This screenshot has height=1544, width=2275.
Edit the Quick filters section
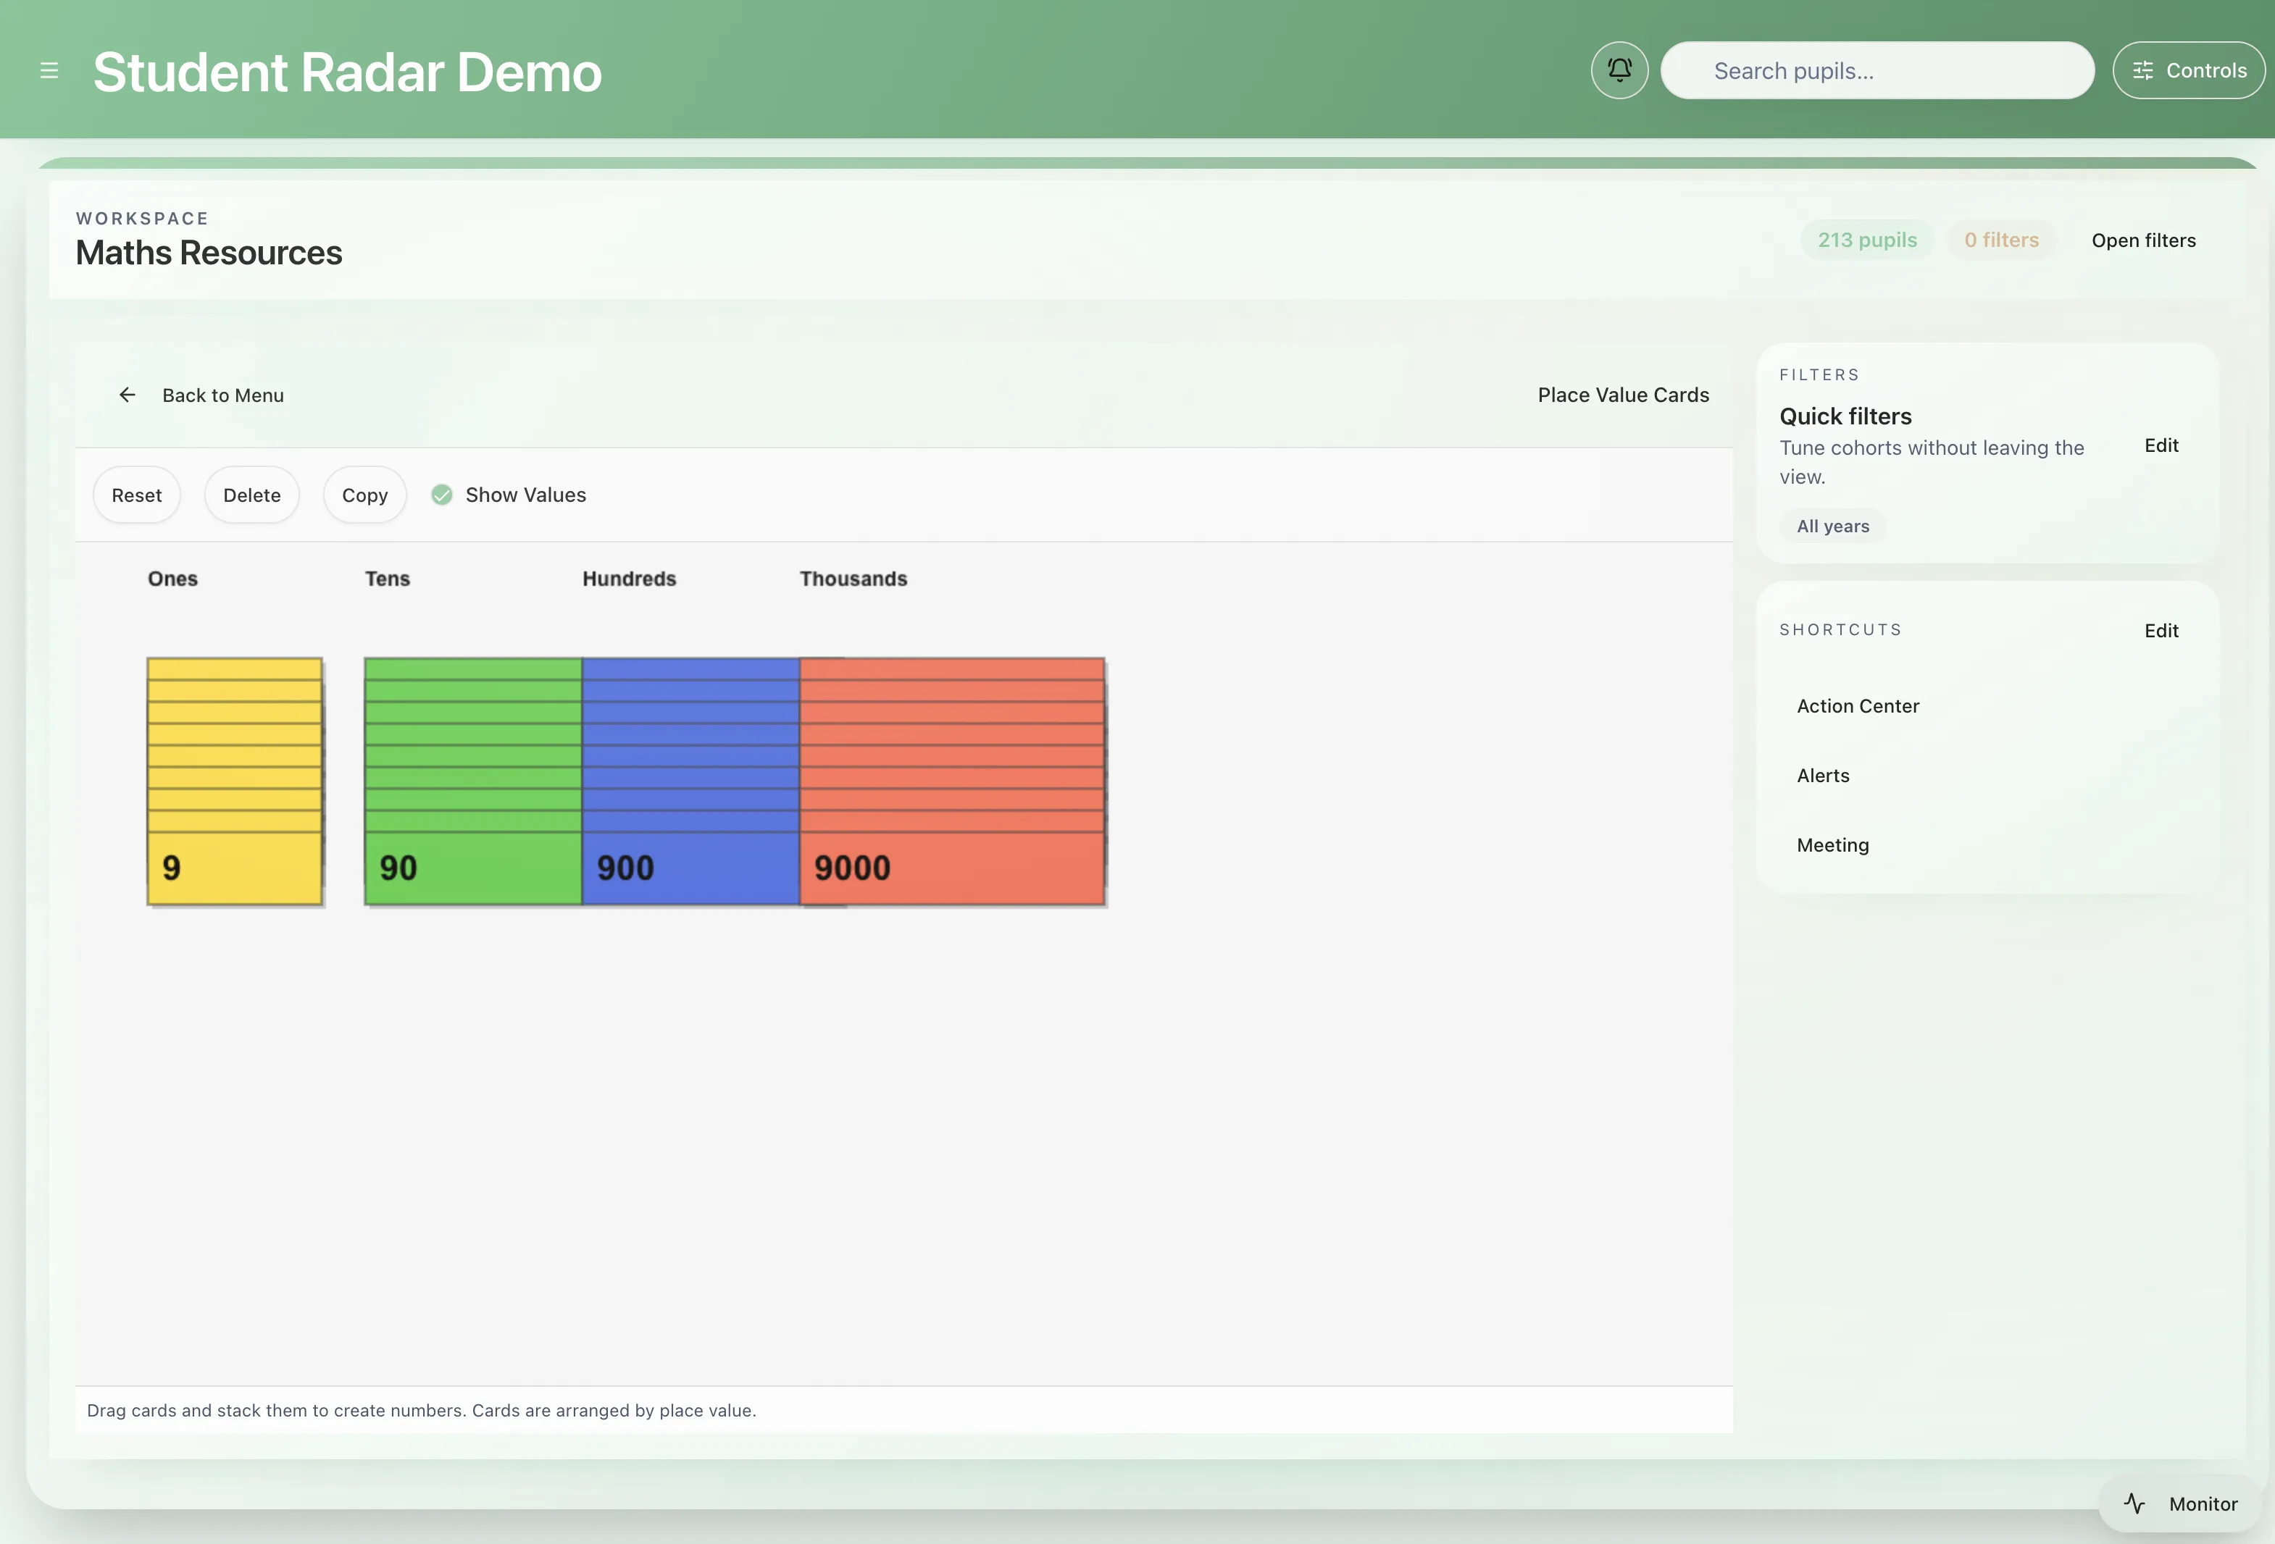2161,446
